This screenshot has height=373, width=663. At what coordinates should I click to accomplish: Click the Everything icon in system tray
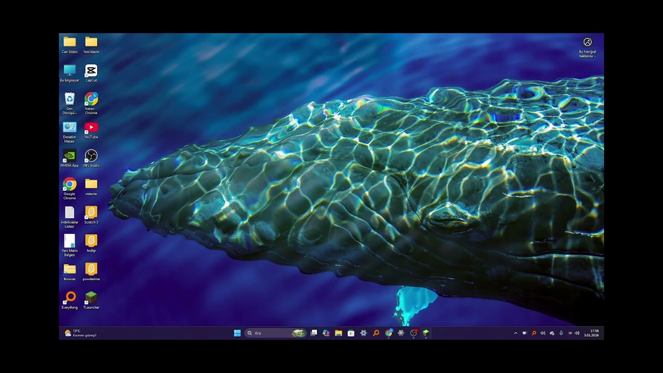[x=534, y=333]
